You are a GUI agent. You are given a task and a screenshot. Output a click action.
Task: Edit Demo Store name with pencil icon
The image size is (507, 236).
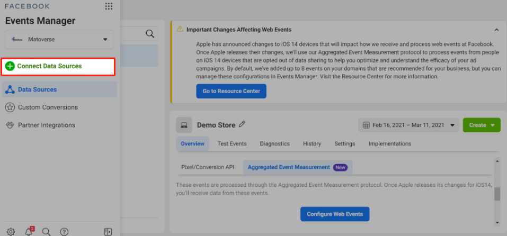click(x=242, y=124)
